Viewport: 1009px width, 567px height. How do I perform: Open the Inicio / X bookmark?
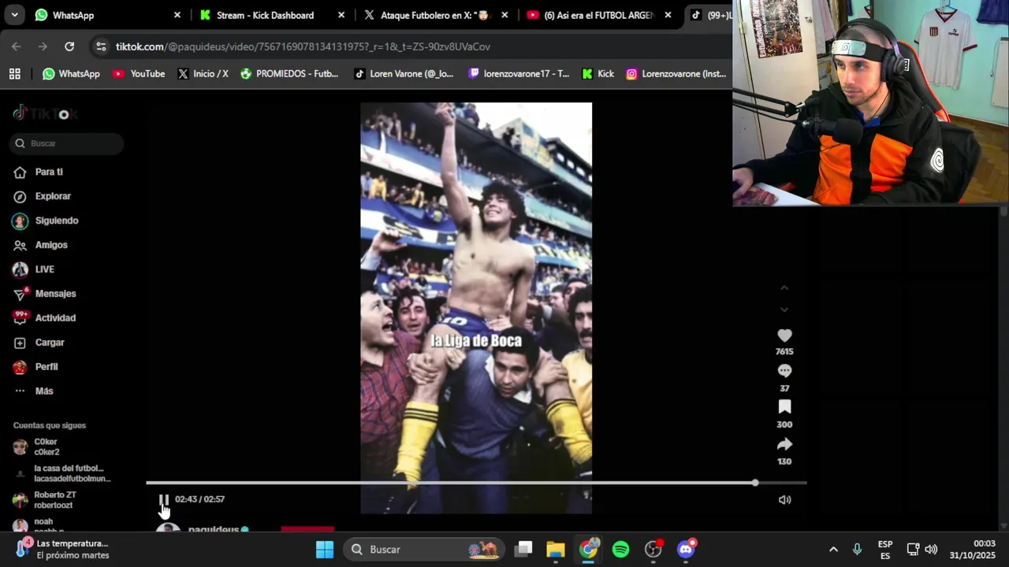pos(203,74)
